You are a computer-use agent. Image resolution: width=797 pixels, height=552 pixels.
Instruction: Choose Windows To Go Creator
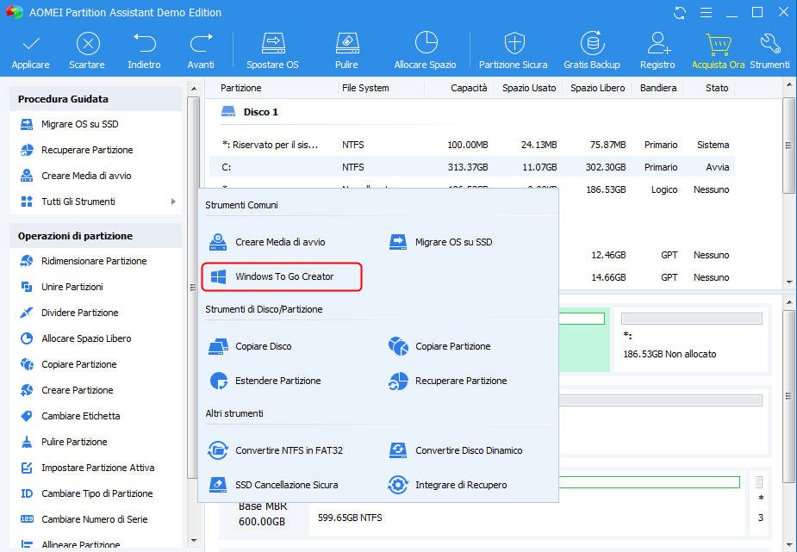click(282, 276)
